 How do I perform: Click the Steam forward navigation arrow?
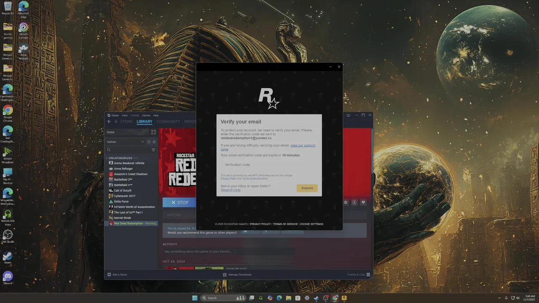[115, 122]
